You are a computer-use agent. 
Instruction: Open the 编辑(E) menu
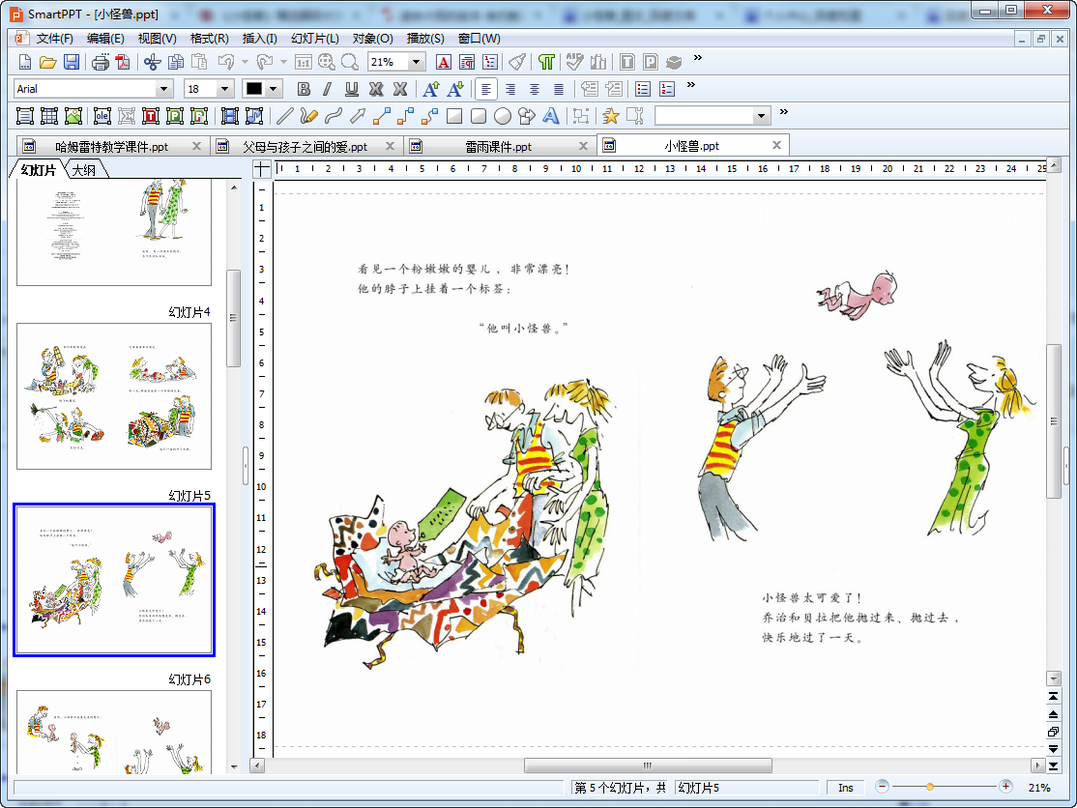coord(105,39)
